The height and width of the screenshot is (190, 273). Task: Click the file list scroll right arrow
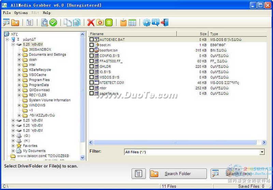pyautogui.click(x=264, y=142)
